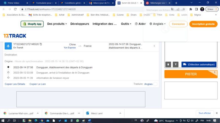Click the Inscription gratuite button
This screenshot has height=123, width=220.
pyautogui.click(x=203, y=24)
